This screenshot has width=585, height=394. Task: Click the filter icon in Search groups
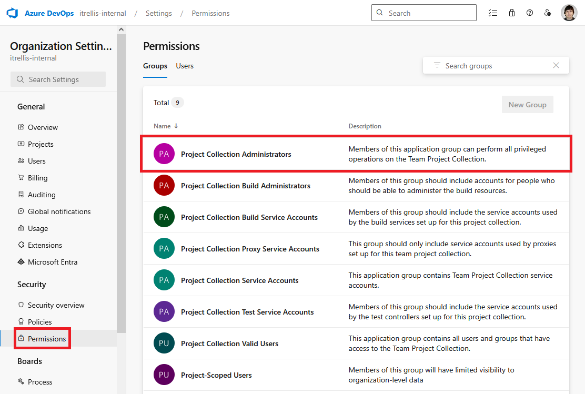tap(437, 65)
